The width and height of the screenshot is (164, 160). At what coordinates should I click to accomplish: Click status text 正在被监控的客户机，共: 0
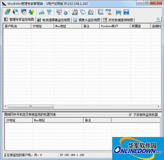[23, 155]
